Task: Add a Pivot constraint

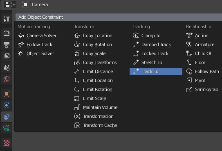Action: click(x=196, y=80)
